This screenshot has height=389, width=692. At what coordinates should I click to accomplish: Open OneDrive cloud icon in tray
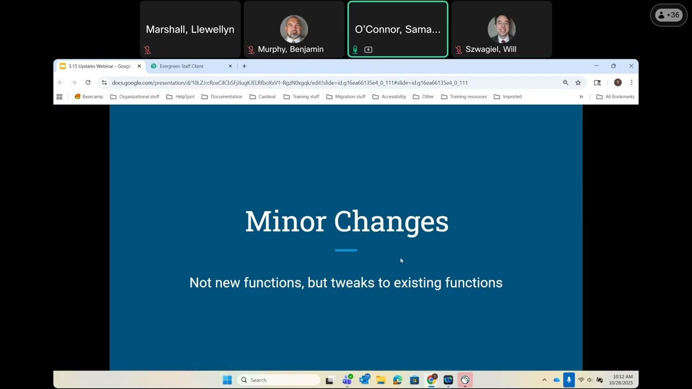(557, 380)
